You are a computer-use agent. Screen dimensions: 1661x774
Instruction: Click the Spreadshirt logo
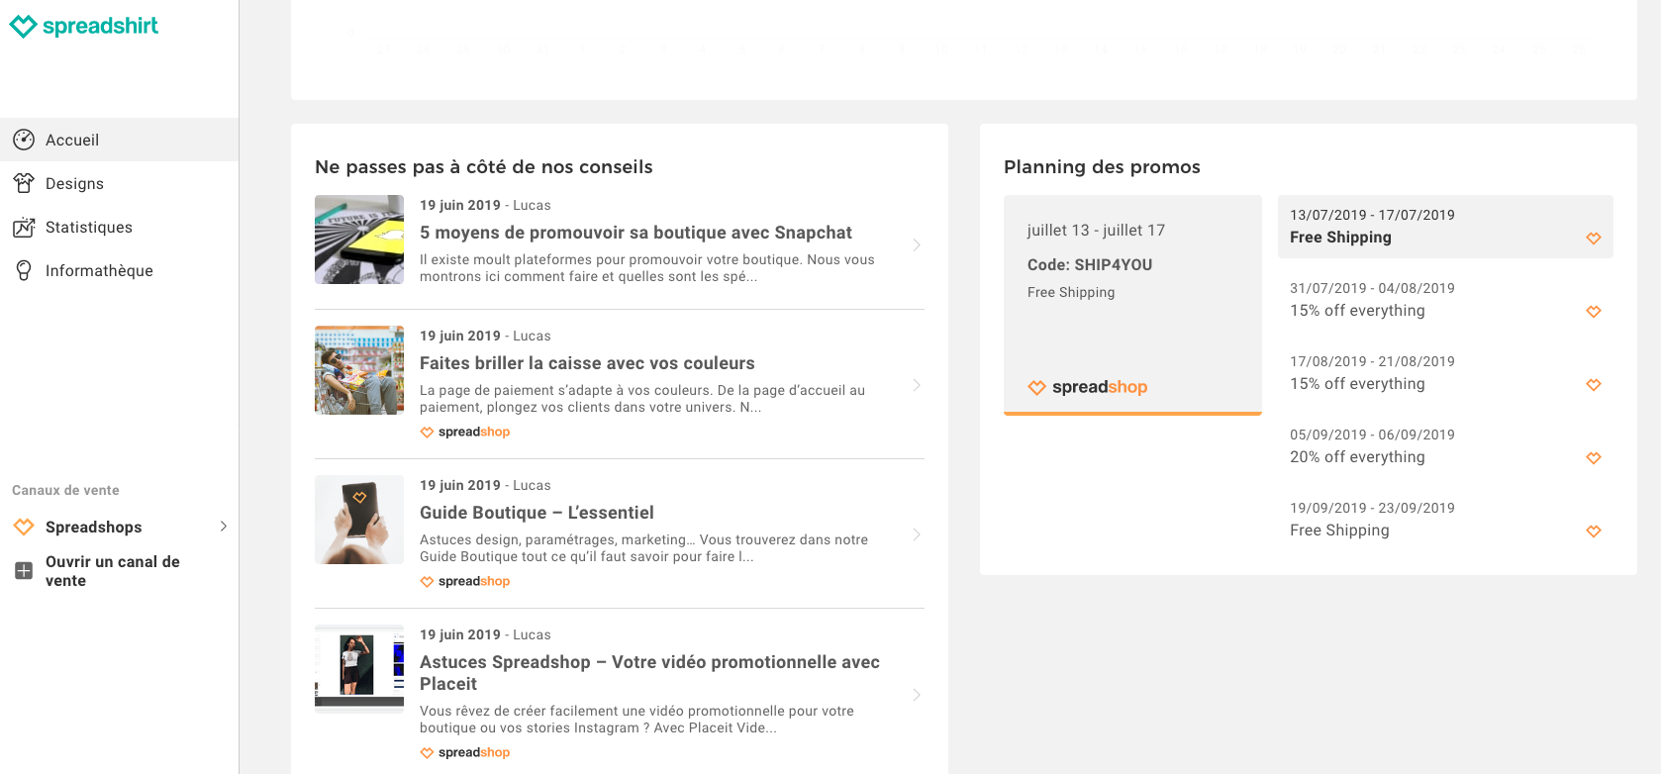click(84, 26)
